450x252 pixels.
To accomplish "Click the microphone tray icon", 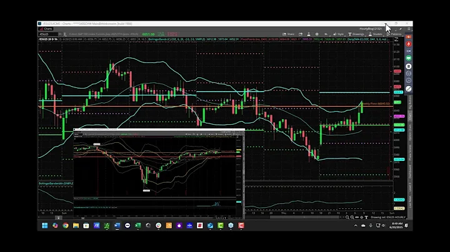I will 371,226.
